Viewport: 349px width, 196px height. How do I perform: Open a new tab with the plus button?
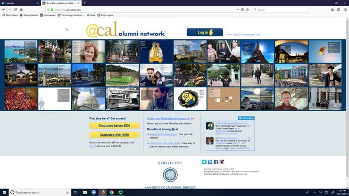[x=84, y=3]
